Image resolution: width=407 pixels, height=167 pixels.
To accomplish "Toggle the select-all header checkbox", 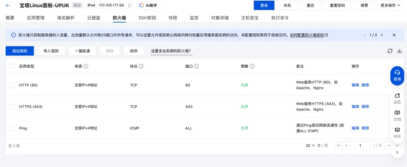I will click(12, 66).
